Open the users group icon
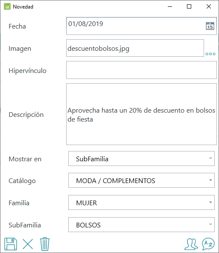 click(191, 244)
